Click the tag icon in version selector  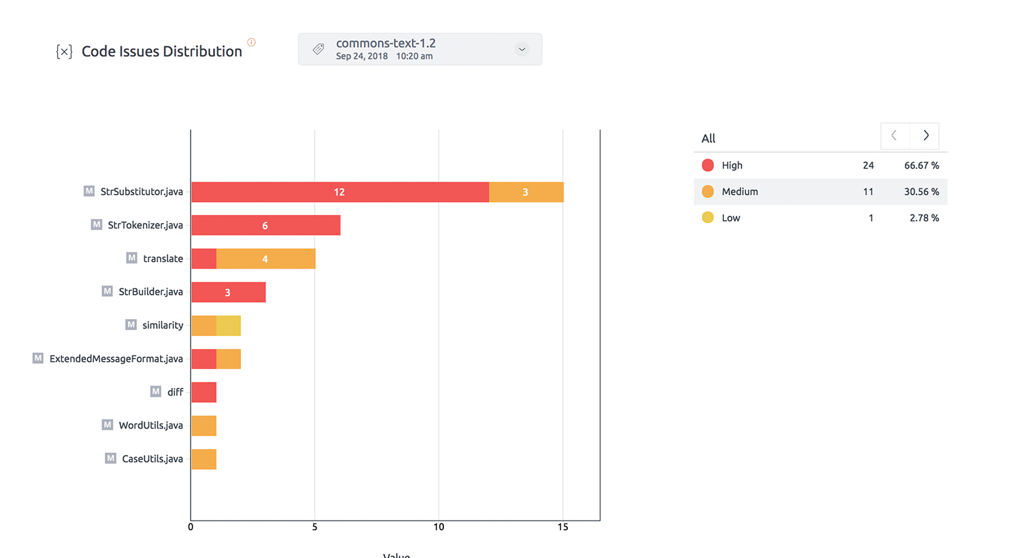pyautogui.click(x=318, y=49)
